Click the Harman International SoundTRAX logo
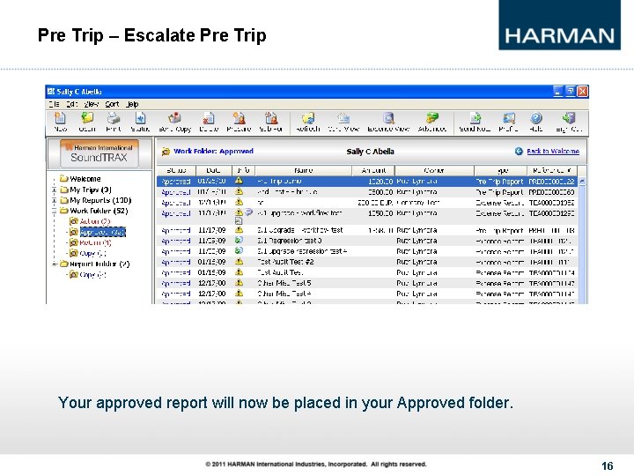 point(100,153)
